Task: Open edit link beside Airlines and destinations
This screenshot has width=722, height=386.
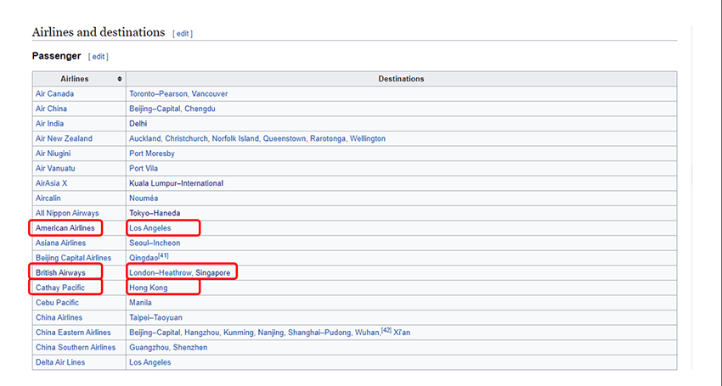Action: 183,34
